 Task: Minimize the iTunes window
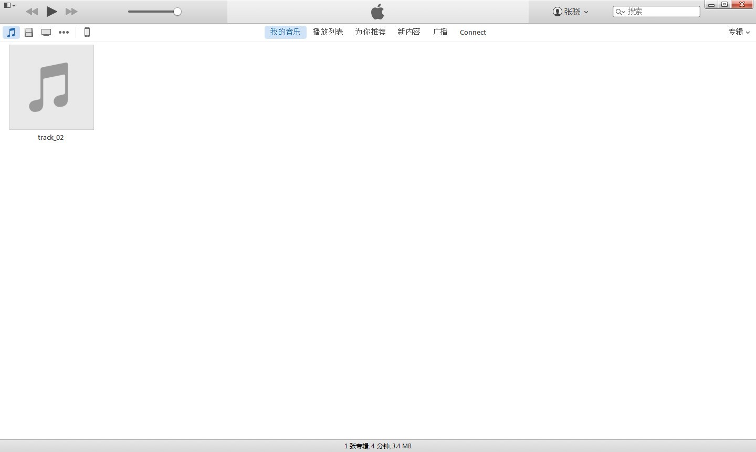click(711, 5)
